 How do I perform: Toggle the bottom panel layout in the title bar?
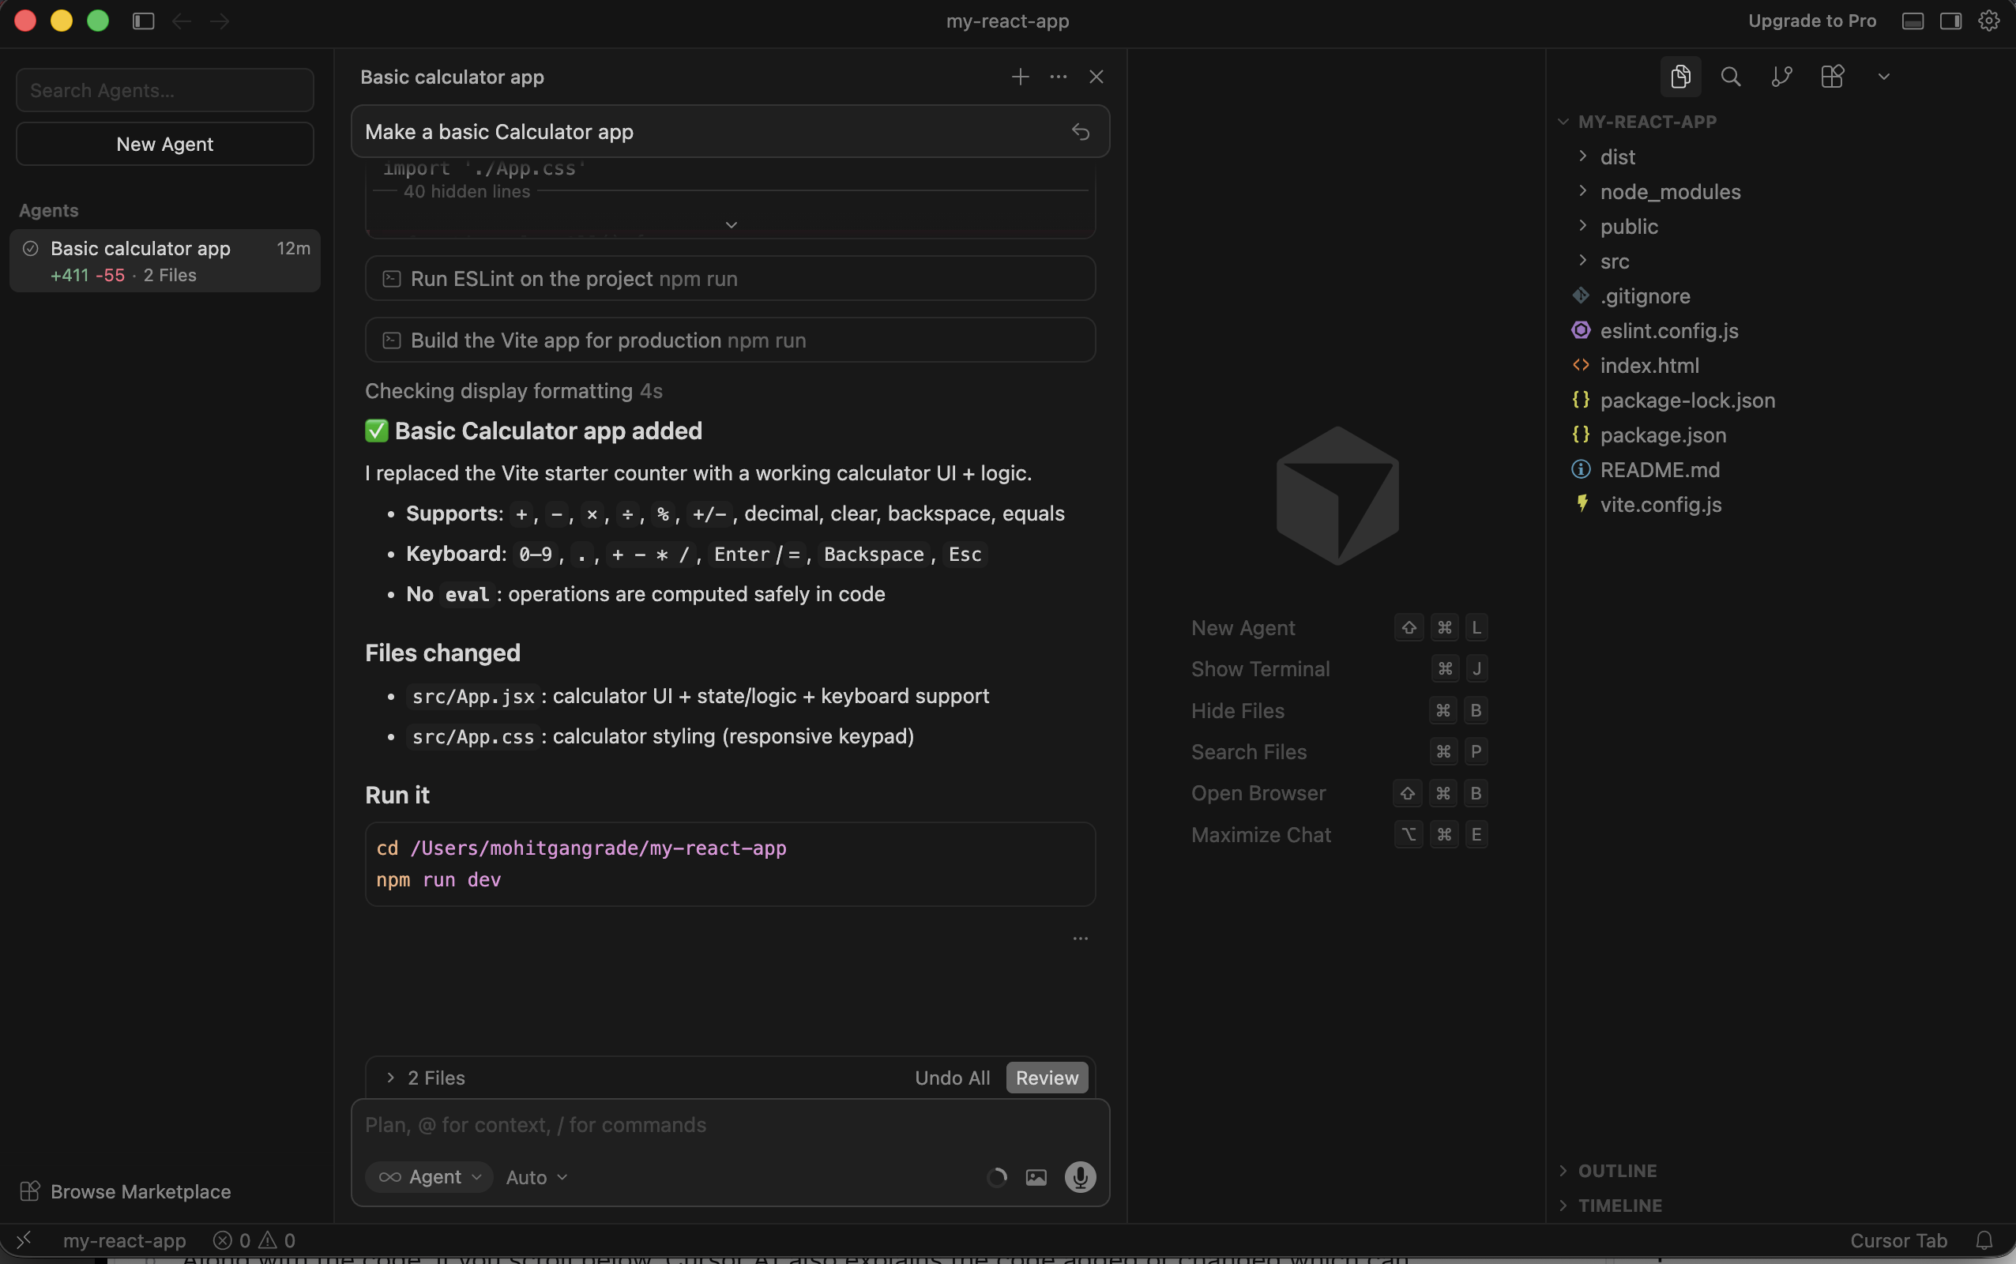[x=1912, y=21]
